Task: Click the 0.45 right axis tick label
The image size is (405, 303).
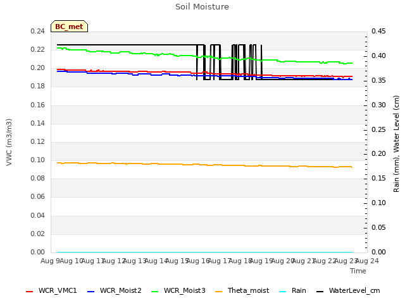Action: pyautogui.click(x=378, y=31)
